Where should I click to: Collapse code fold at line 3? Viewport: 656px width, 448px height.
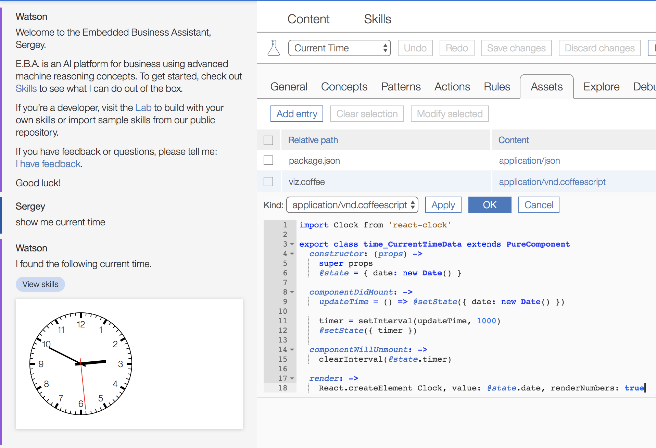292,244
